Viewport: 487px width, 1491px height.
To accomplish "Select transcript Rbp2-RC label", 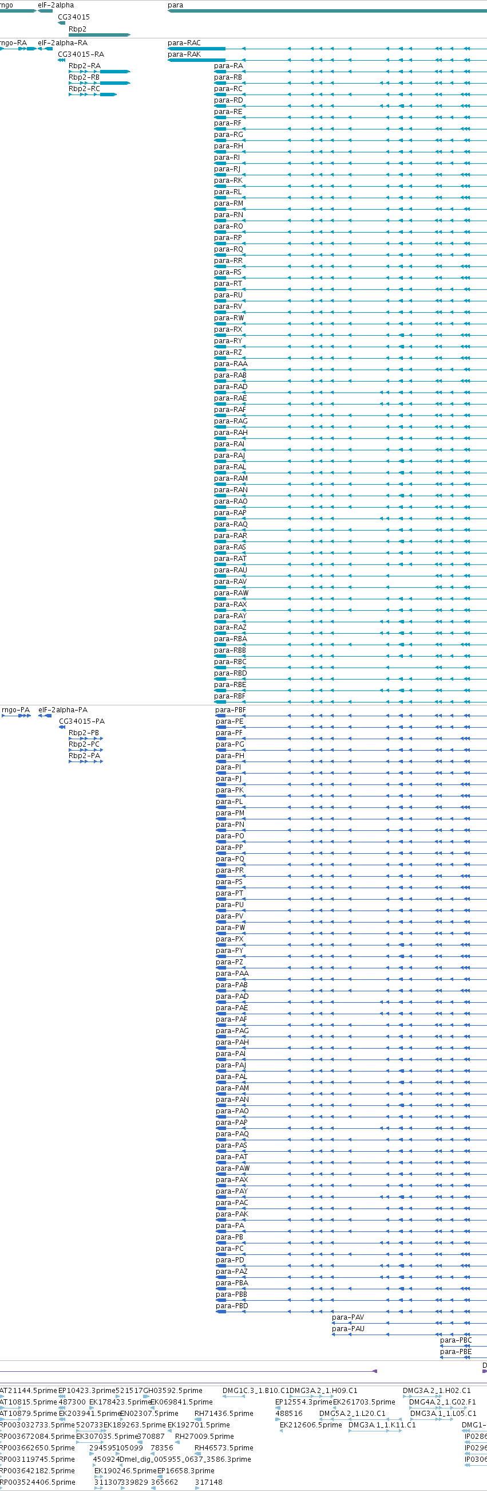I will [85, 89].
